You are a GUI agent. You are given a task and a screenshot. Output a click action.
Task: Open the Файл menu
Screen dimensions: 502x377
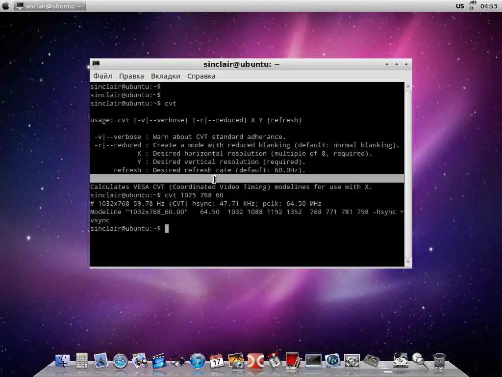click(x=102, y=76)
